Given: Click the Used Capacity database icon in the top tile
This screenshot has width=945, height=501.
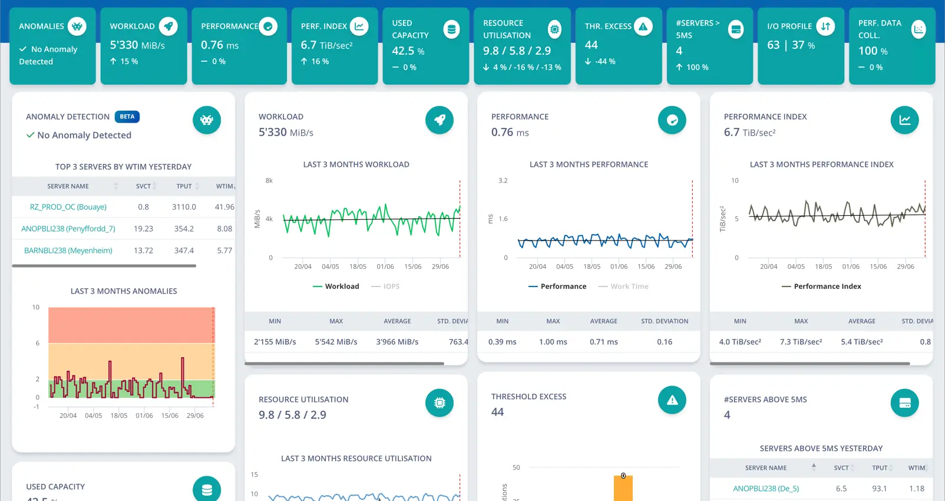Looking at the screenshot, I should [451, 29].
